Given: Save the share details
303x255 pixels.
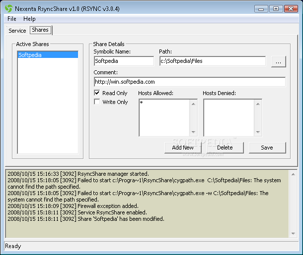Looking at the screenshot, I should [x=267, y=148].
